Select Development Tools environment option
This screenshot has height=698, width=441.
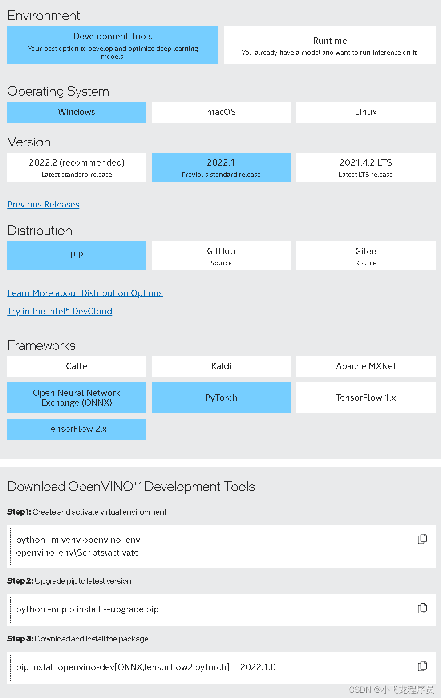pos(113,45)
